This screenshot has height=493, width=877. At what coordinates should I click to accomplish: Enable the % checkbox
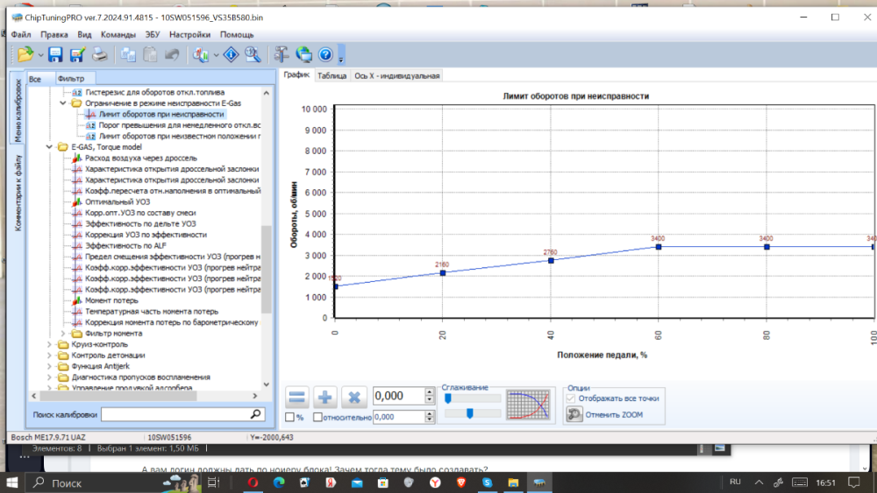coord(290,418)
